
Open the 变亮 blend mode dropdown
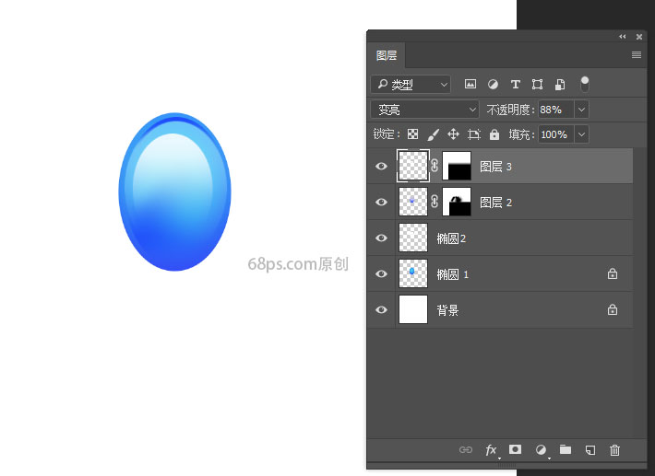(x=424, y=110)
